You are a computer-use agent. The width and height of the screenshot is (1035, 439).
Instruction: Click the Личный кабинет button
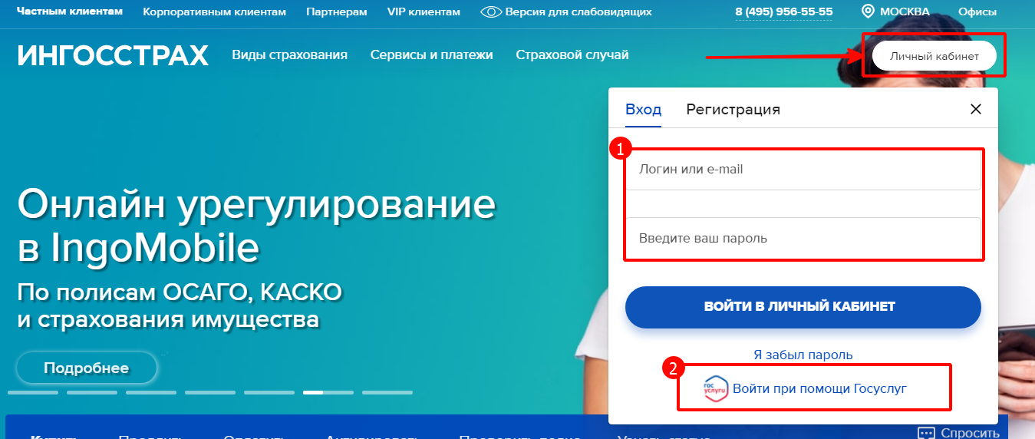(934, 56)
